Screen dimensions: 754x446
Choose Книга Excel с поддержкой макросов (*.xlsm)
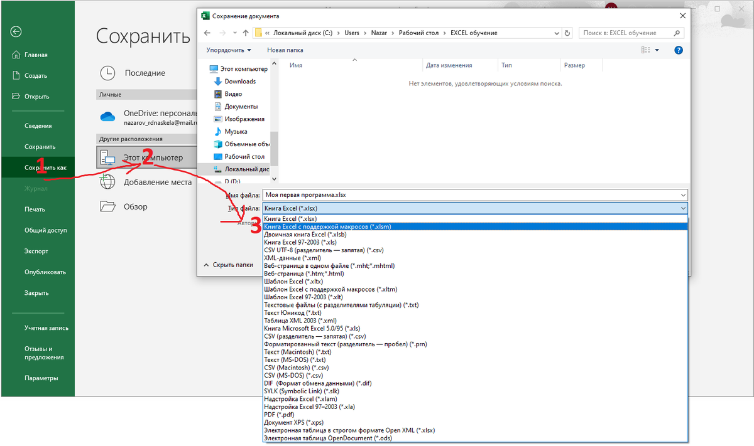475,226
